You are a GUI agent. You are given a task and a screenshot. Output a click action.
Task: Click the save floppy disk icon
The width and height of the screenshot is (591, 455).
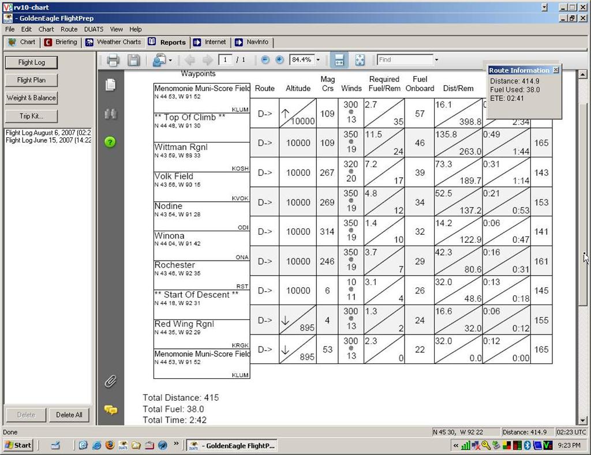coord(133,60)
